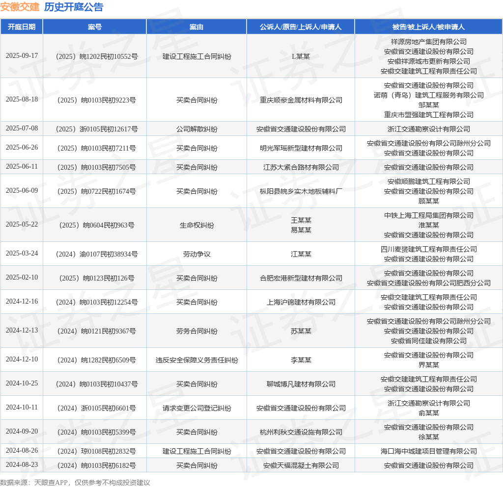Click the date 2024-10-25
Screen dimensions: 503x487
point(22,383)
